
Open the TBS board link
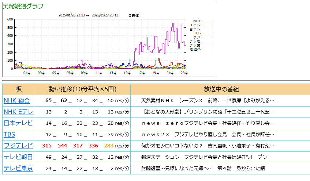pos(9,134)
